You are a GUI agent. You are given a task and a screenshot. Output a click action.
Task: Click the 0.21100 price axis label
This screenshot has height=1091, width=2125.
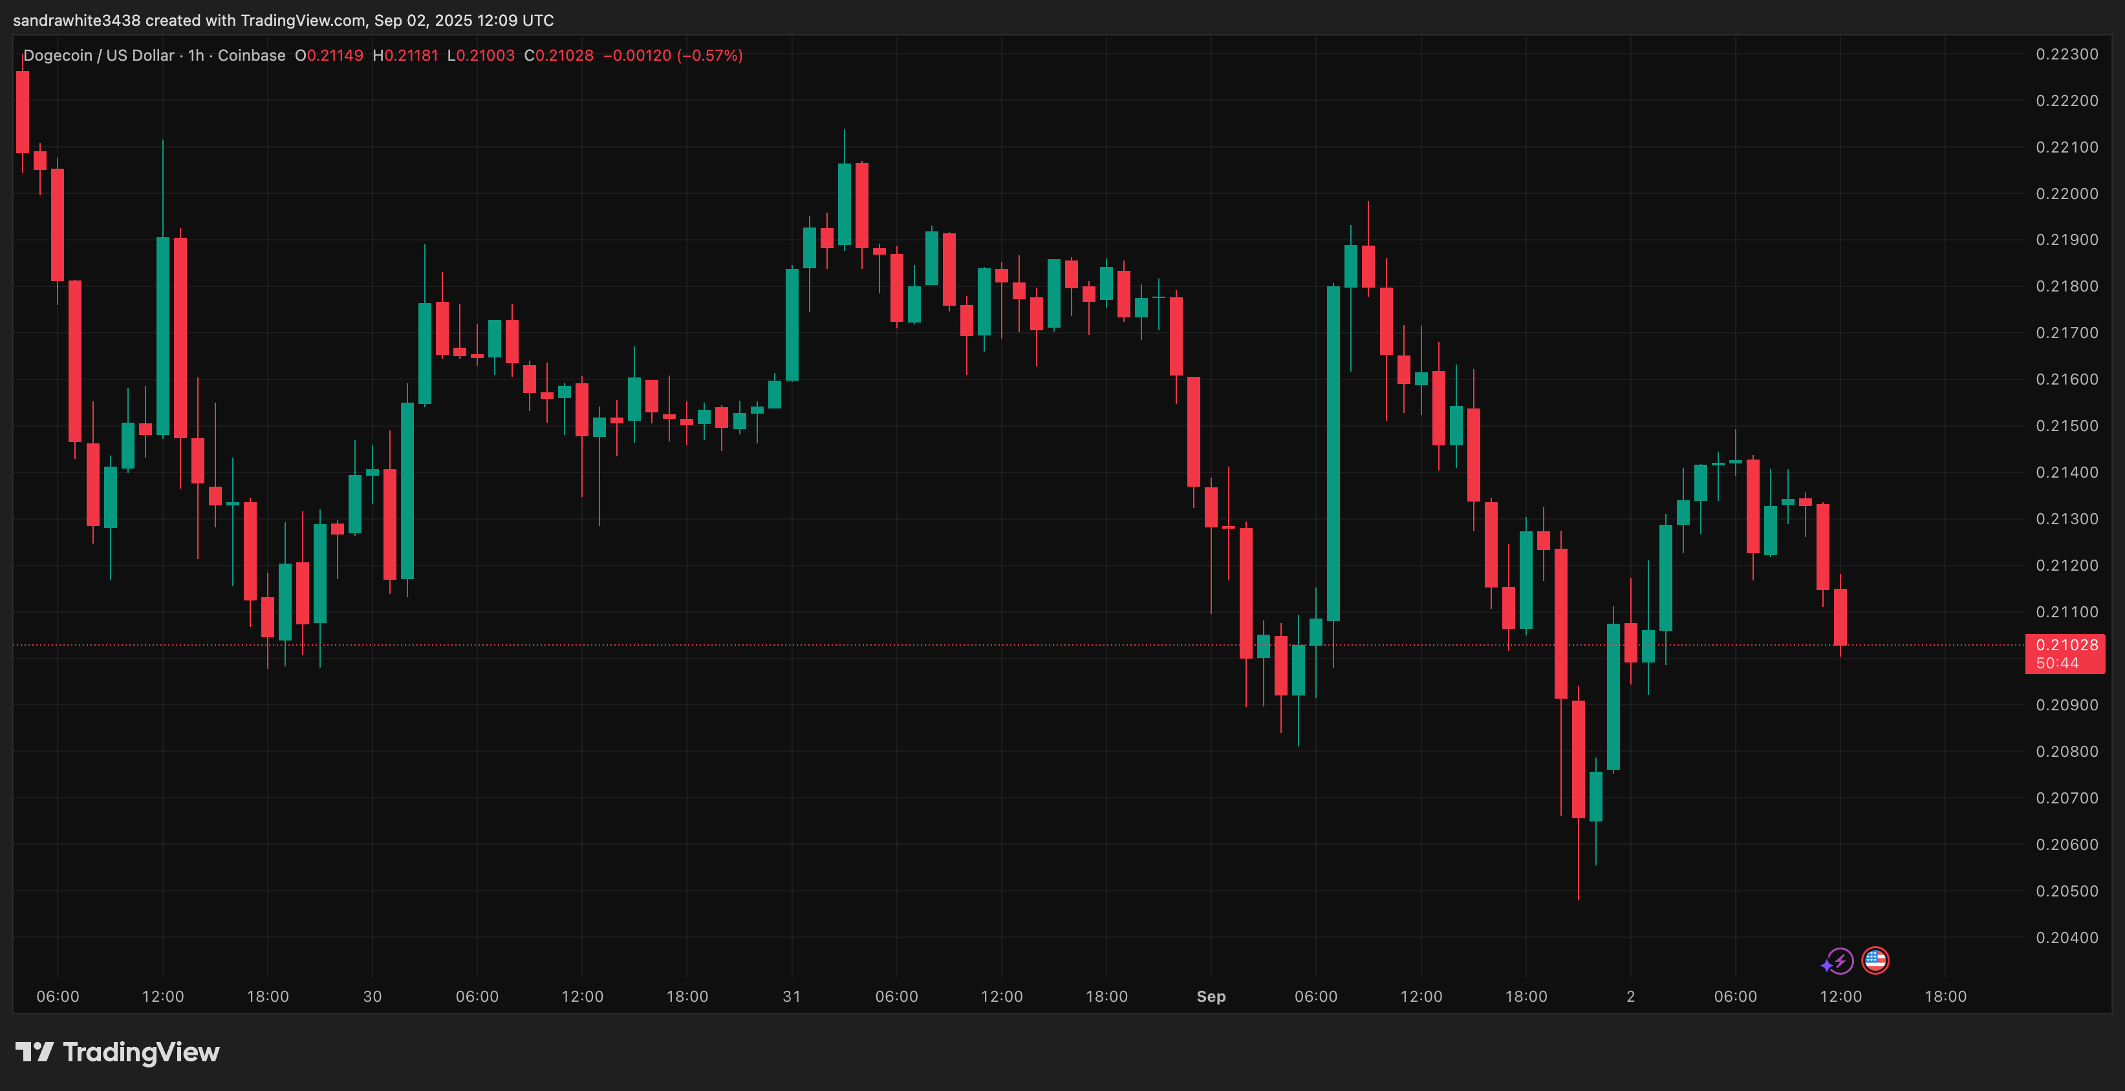pos(2066,612)
